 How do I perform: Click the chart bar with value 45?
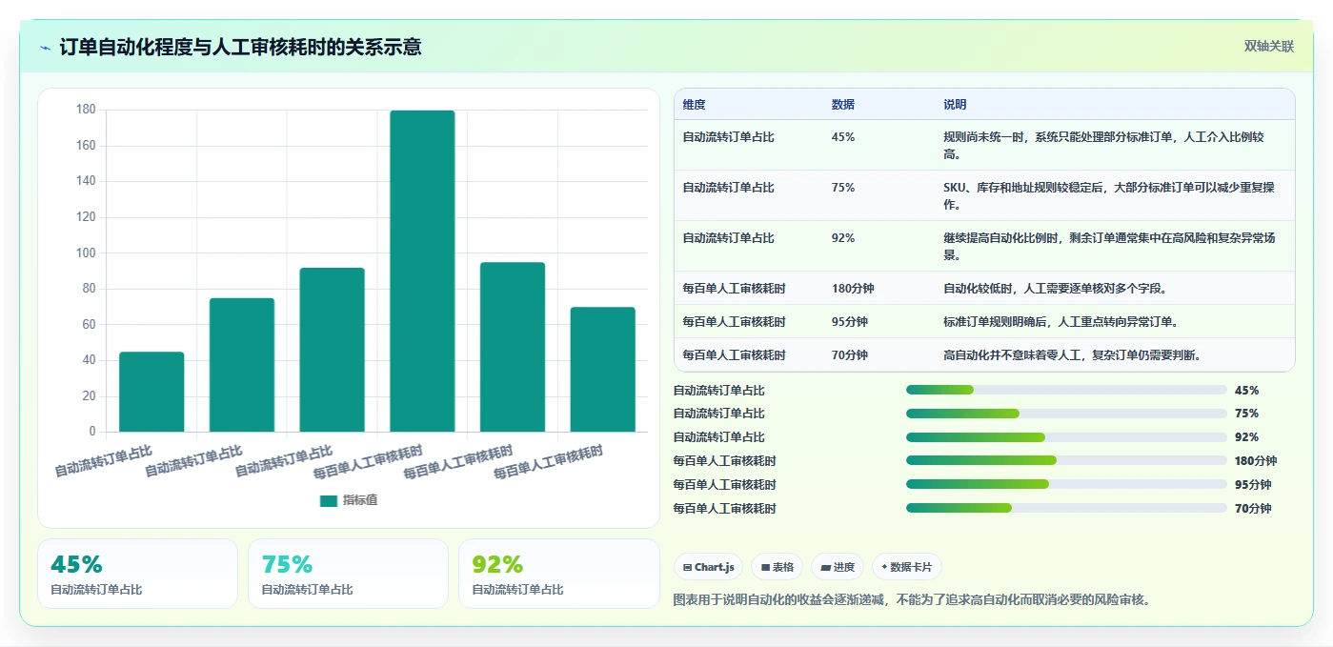point(151,392)
